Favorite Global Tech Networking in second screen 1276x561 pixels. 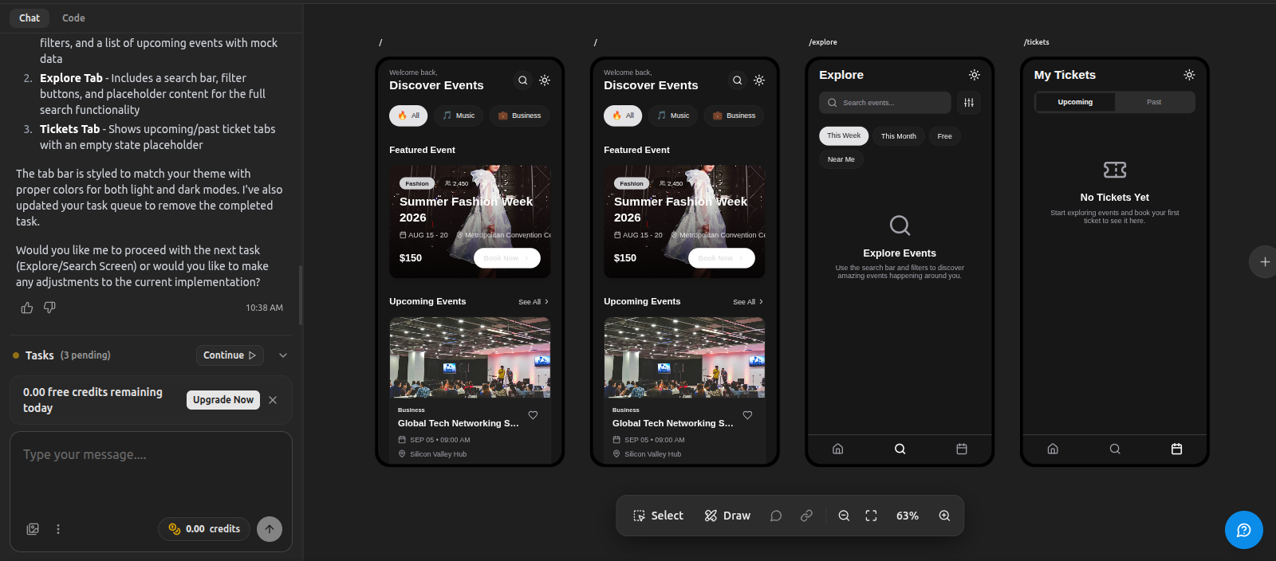(x=747, y=415)
